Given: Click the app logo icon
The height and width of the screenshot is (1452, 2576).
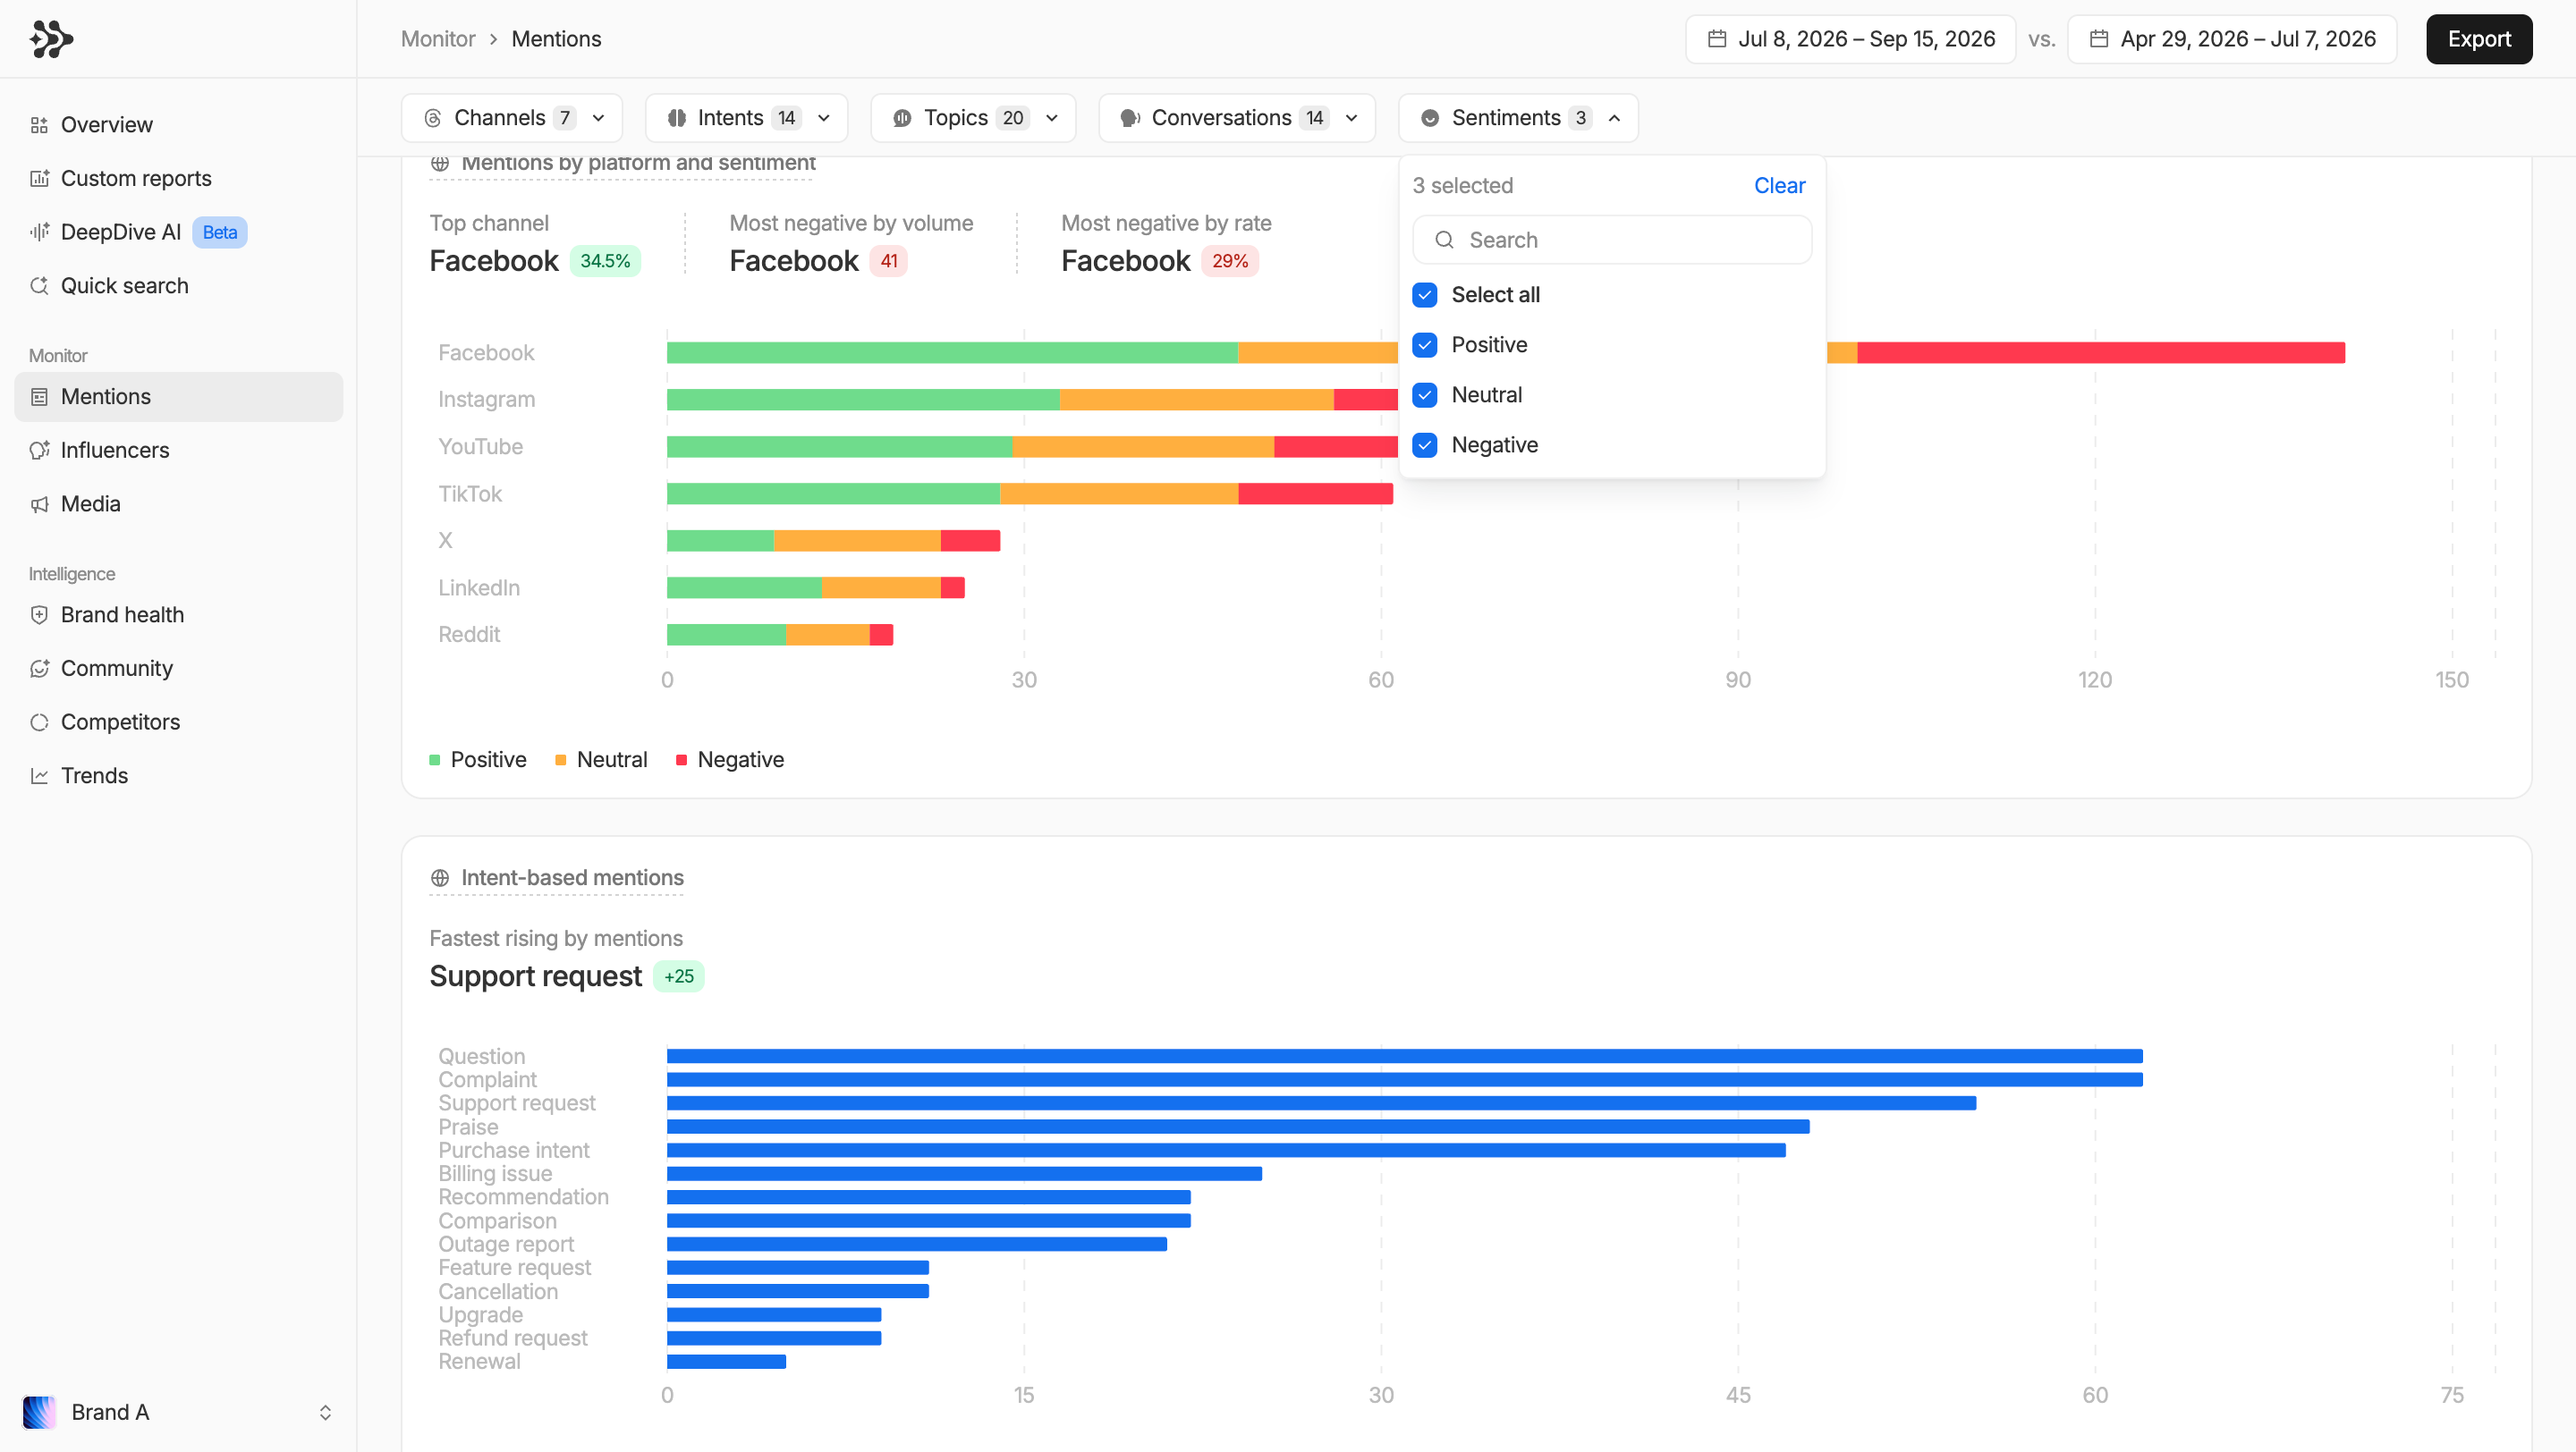Looking at the screenshot, I should (51, 39).
